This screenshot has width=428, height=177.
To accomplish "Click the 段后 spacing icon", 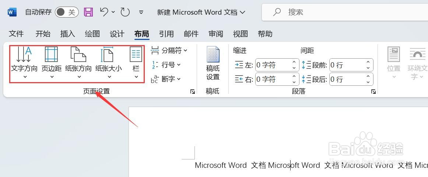I will (x=306, y=79).
